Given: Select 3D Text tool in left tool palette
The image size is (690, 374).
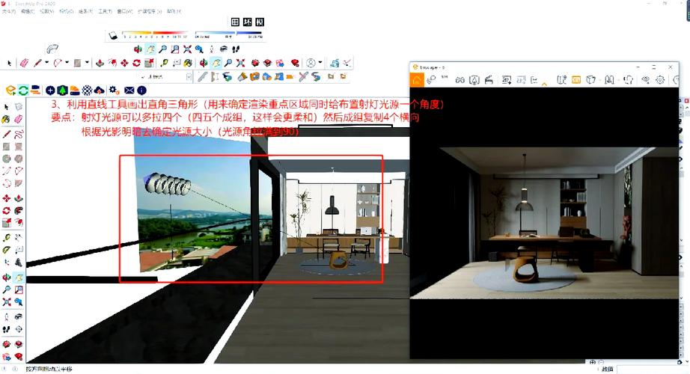Looking at the screenshot, I should pyautogui.click(x=19, y=263).
